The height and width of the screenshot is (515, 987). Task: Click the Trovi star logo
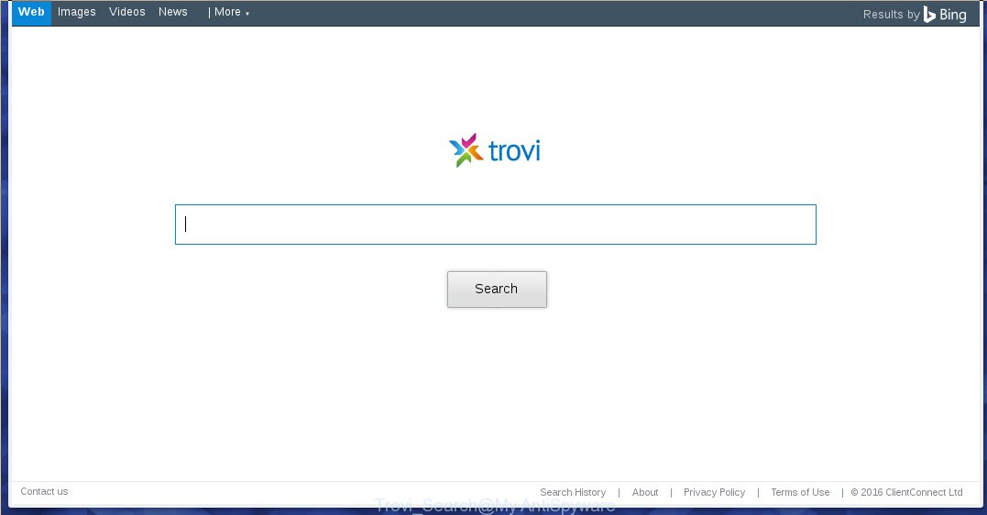(466, 150)
